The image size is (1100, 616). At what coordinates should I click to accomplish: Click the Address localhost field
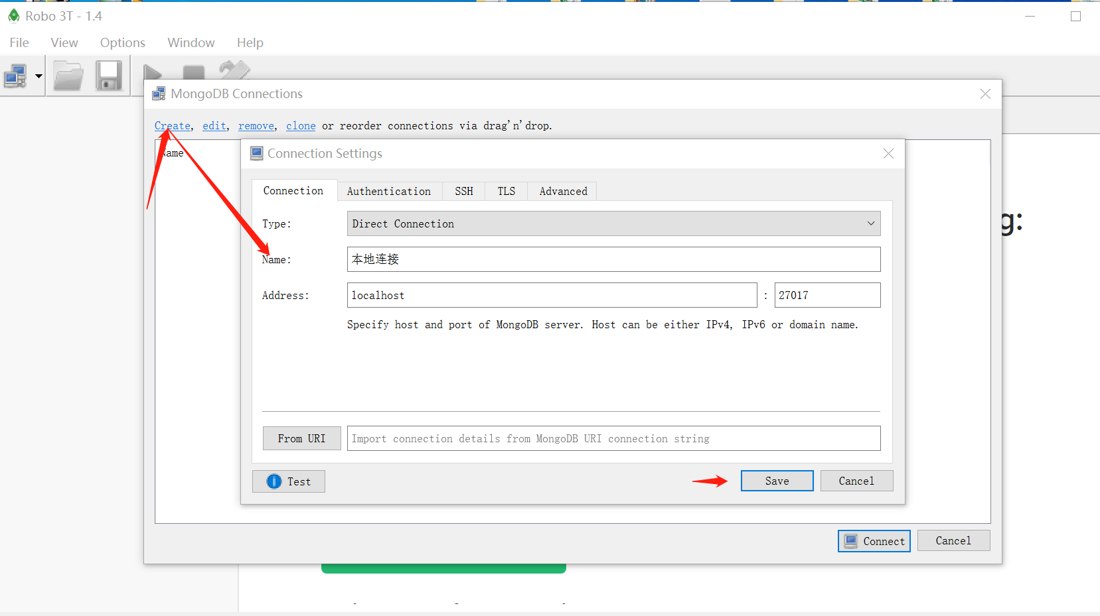pos(552,295)
